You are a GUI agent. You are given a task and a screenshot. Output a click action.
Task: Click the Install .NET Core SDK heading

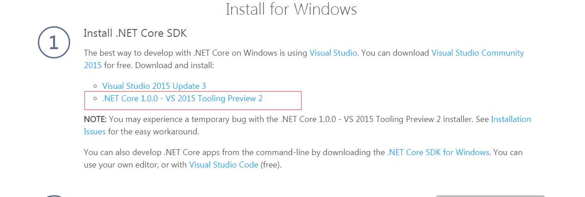(135, 33)
